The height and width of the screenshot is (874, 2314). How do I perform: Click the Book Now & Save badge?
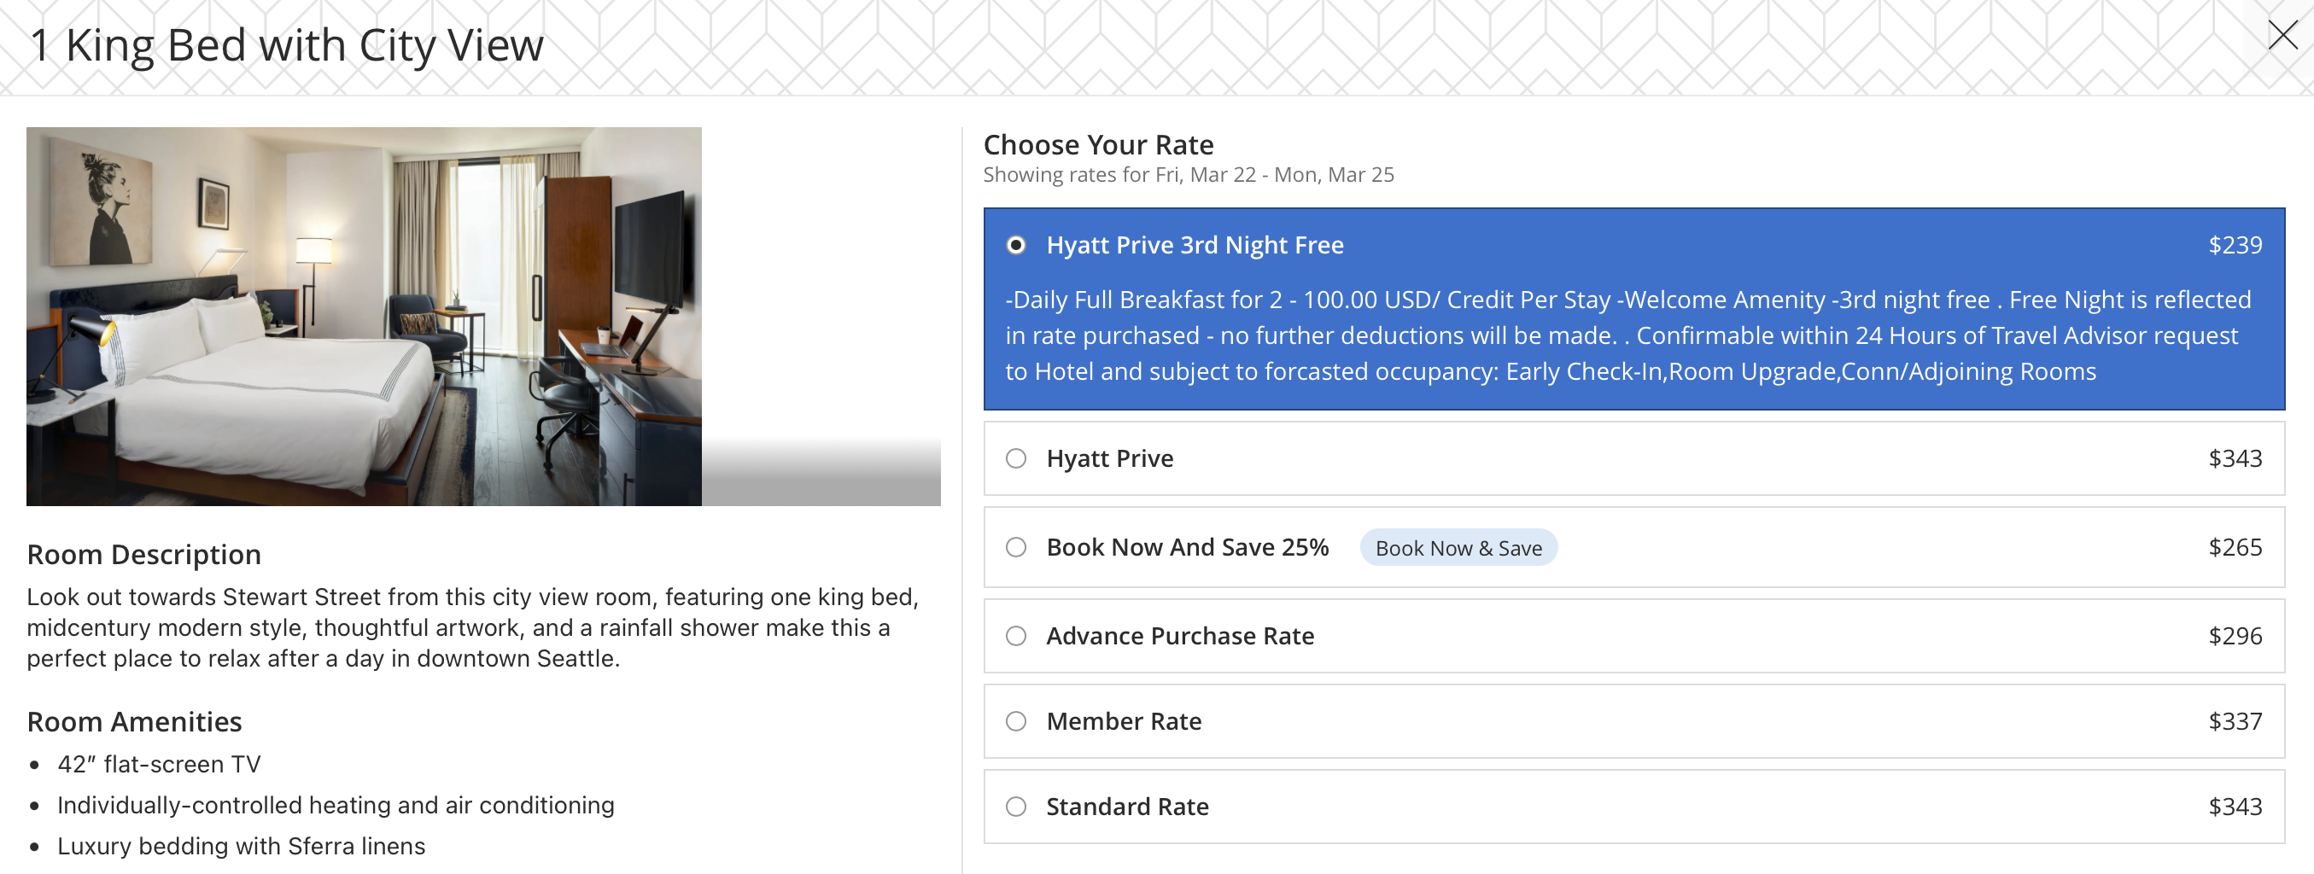(1458, 548)
